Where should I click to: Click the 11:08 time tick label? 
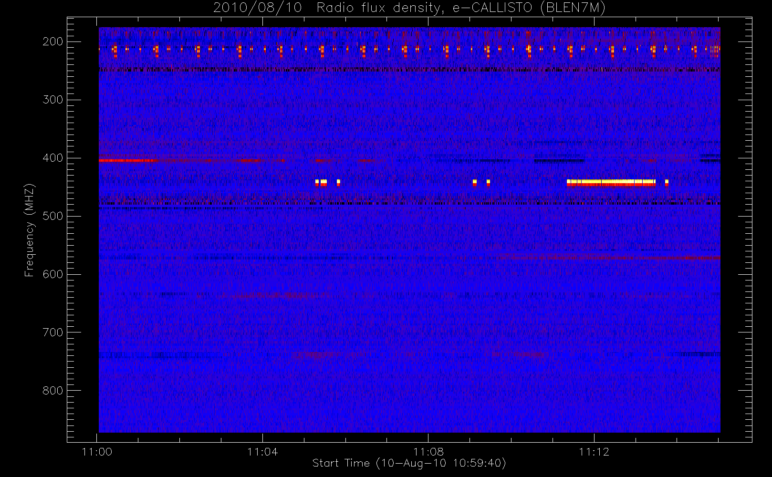[x=428, y=452]
